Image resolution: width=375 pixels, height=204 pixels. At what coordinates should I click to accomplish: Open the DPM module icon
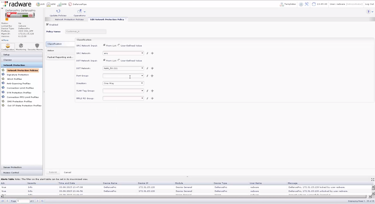pos(59,4)
